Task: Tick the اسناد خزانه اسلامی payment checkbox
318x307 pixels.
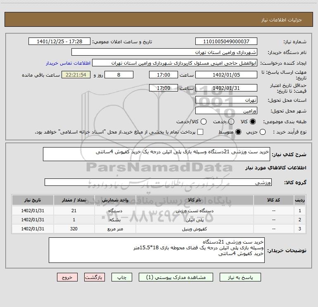Action: pyautogui.click(x=200, y=132)
